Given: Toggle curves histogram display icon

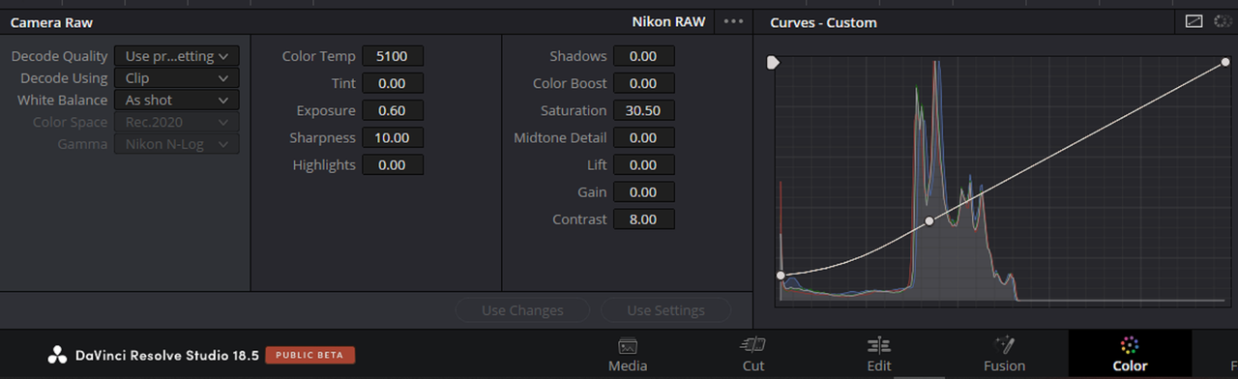Looking at the screenshot, I should point(1194,21).
